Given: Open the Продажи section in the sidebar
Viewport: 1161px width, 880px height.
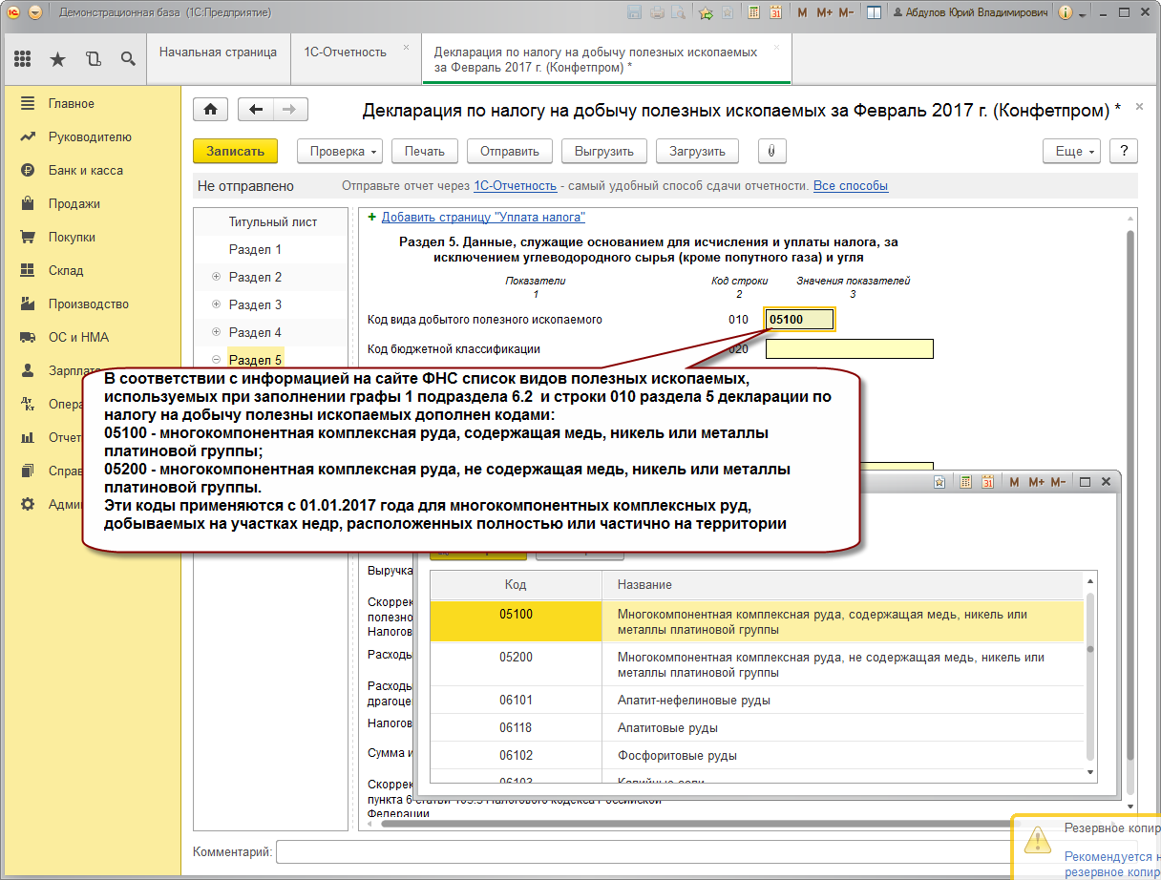Looking at the screenshot, I should coord(74,204).
